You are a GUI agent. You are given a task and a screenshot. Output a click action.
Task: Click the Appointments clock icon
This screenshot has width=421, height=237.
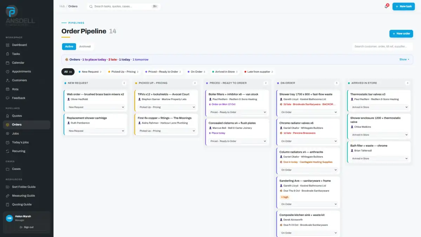(x=8, y=71)
